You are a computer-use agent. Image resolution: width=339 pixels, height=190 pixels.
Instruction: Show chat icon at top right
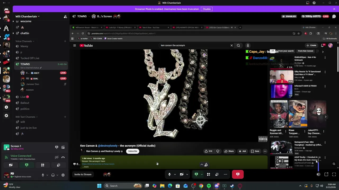tap(334, 16)
